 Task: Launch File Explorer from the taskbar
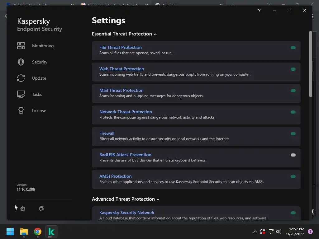tap(24, 232)
